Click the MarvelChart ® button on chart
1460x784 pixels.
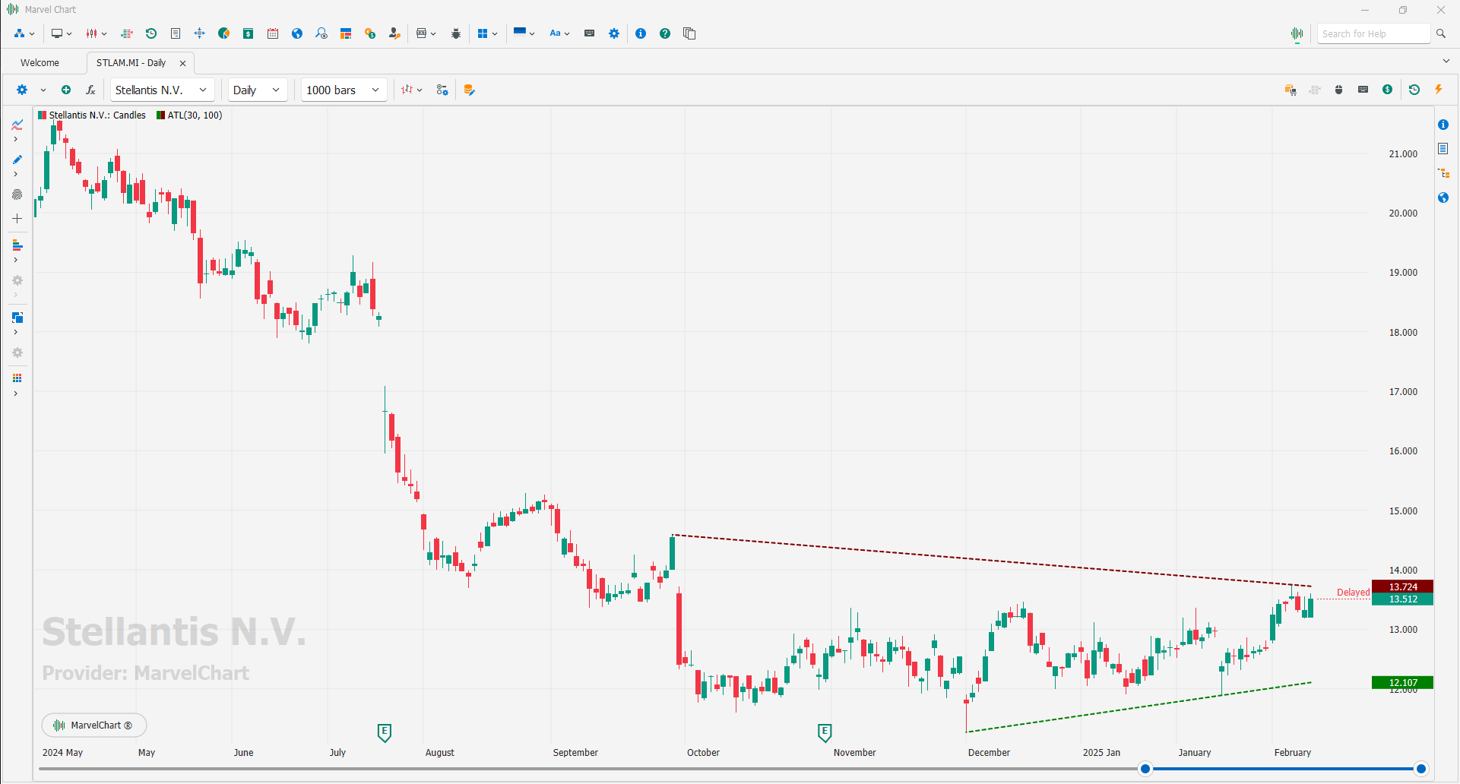tap(94, 726)
